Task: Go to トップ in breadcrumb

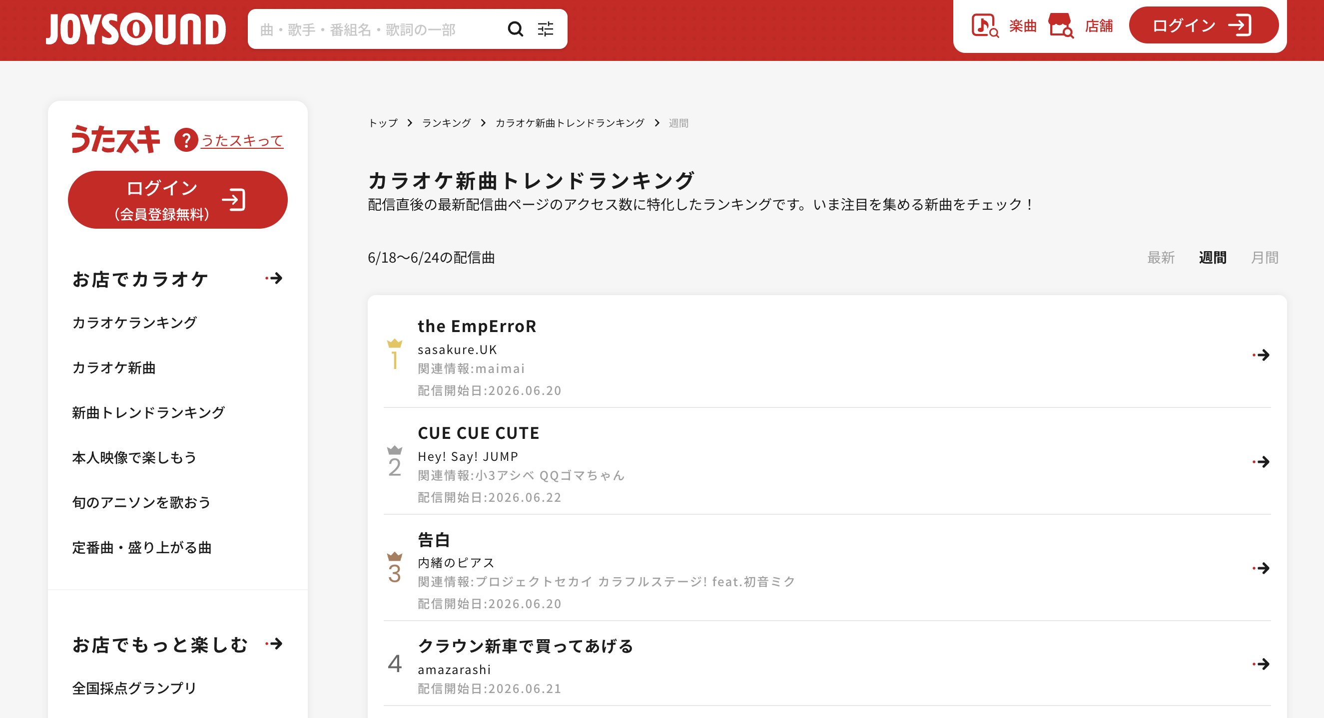Action: (383, 123)
